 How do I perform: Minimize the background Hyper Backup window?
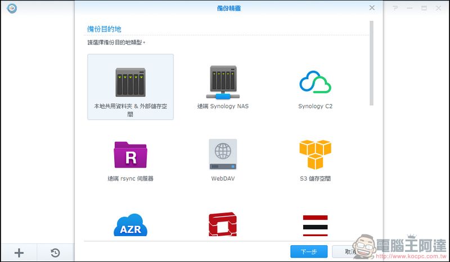(x=409, y=8)
